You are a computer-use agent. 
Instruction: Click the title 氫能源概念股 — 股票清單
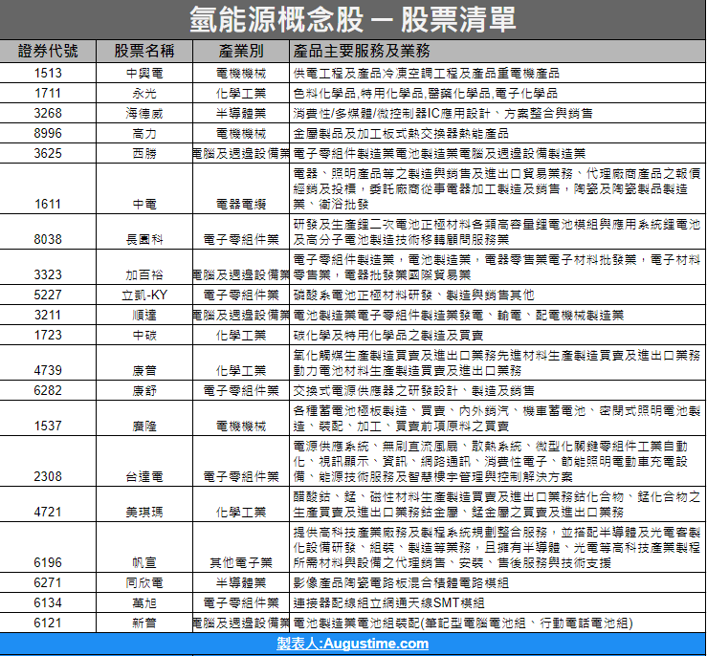pyautogui.click(x=353, y=19)
